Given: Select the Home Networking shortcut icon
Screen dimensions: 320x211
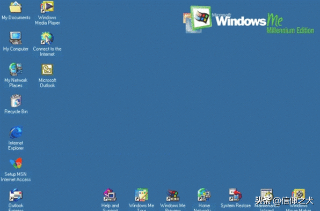Looking at the screenshot, I should 204,195.
